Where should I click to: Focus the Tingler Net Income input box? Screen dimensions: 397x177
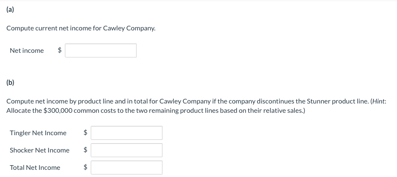pyautogui.click(x=126, y=133)
